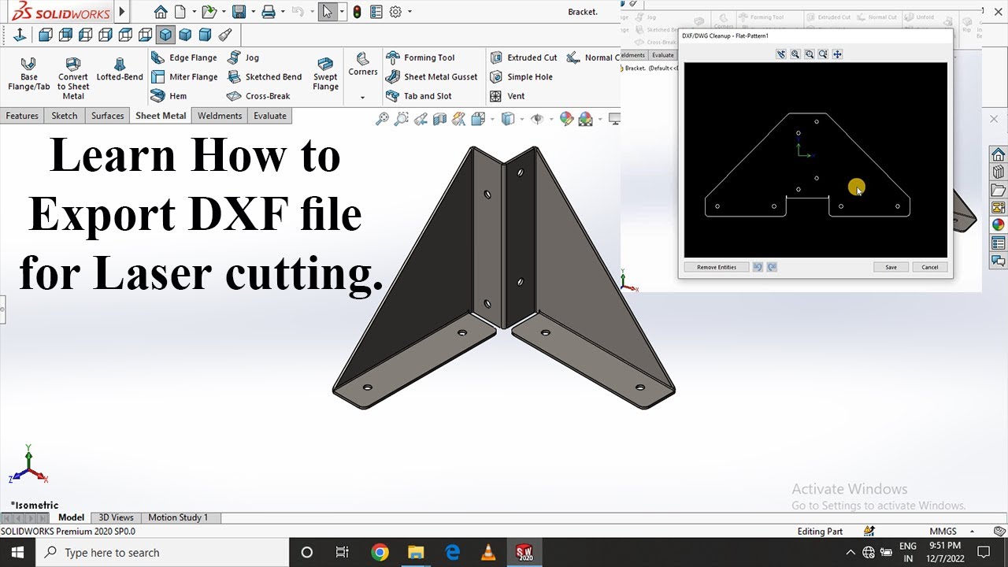Click Edit Appearance color ball in view toolbar
Viewport: 1008px width, 567px height.
566,119
